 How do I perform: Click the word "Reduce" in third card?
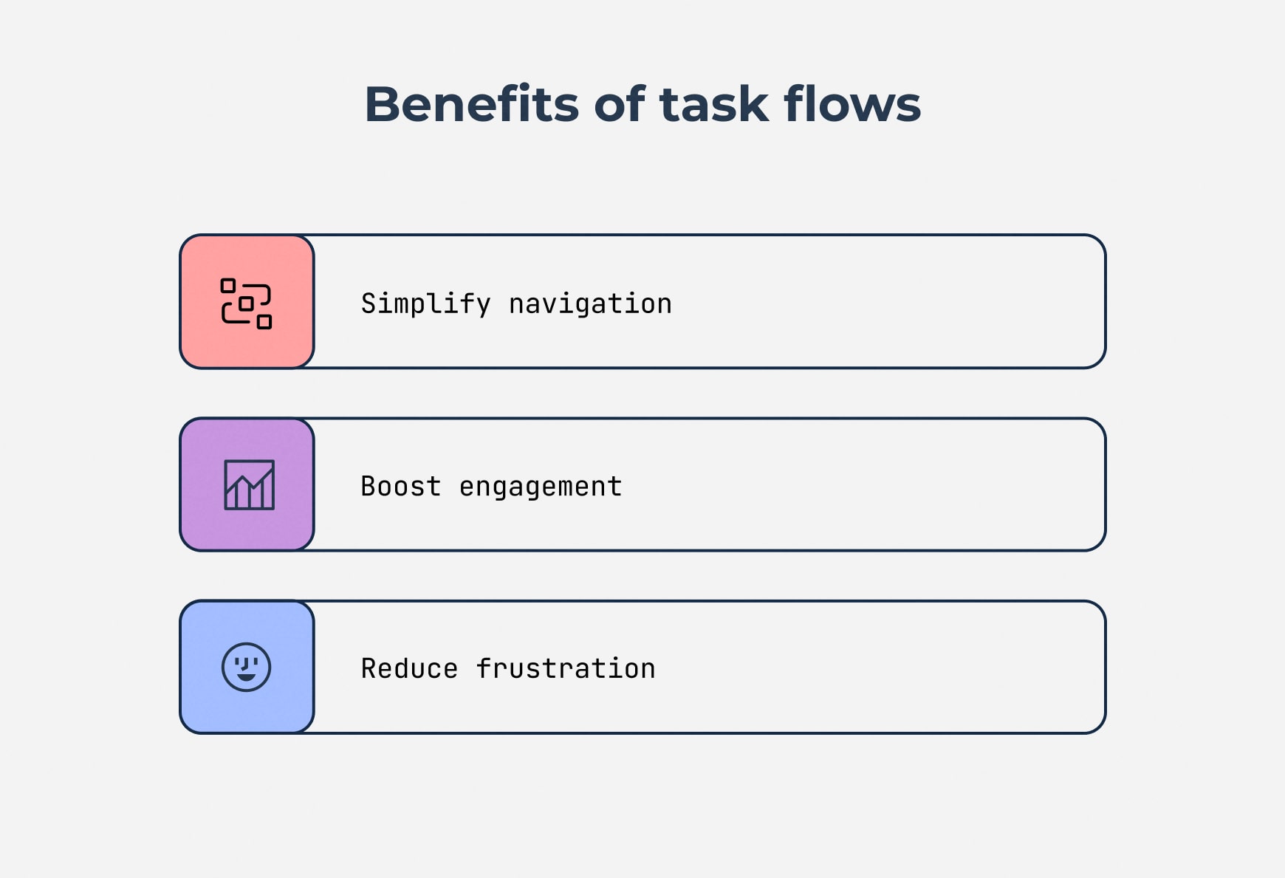pyautogui.click(x=409, y=668)
